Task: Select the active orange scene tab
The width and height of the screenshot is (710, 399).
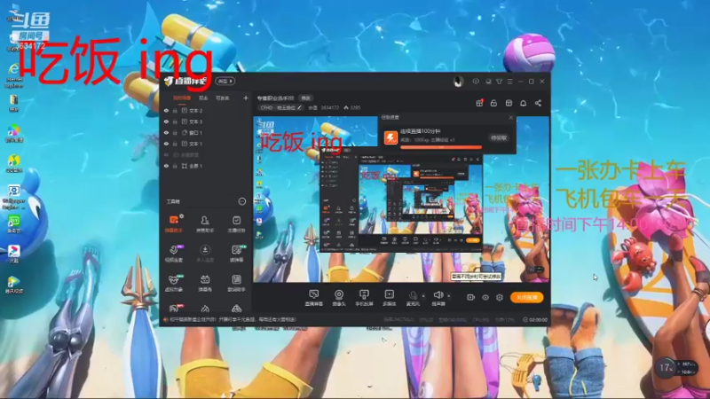Action: click(182, 98)
